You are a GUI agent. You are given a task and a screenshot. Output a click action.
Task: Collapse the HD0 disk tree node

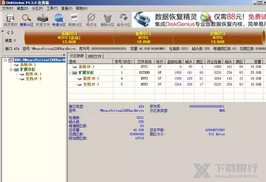point(5,60)
